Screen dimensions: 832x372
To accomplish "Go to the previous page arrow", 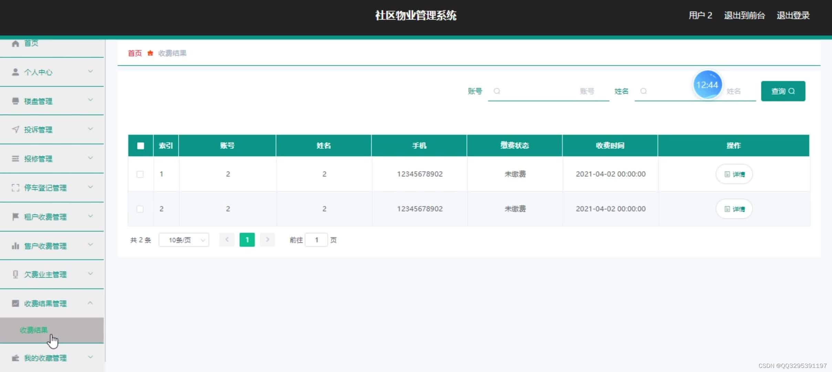I will (x=227, y=240).
